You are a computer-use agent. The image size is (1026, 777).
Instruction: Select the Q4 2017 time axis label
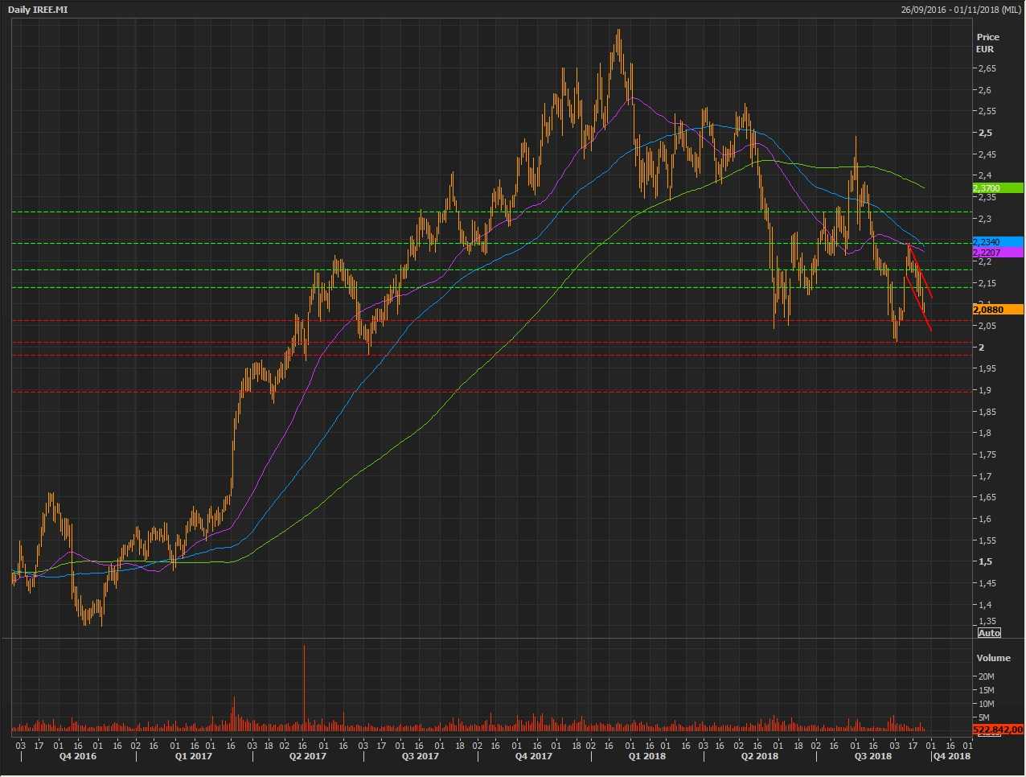pos(533,756)
